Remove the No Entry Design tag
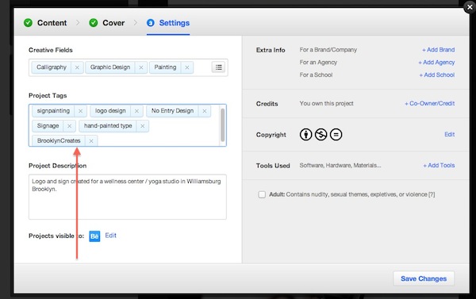Image resolution: width=476 pixels, height=299 pixels. click(x=205, y=111)
